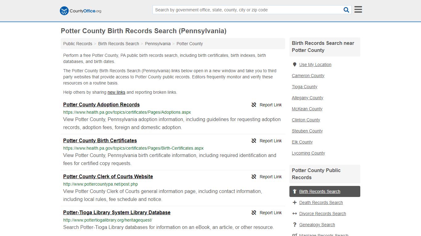Viewport: 421px width, 236px height.
Task: Click the Death Records Search cross icon
Action: point(295,203)
